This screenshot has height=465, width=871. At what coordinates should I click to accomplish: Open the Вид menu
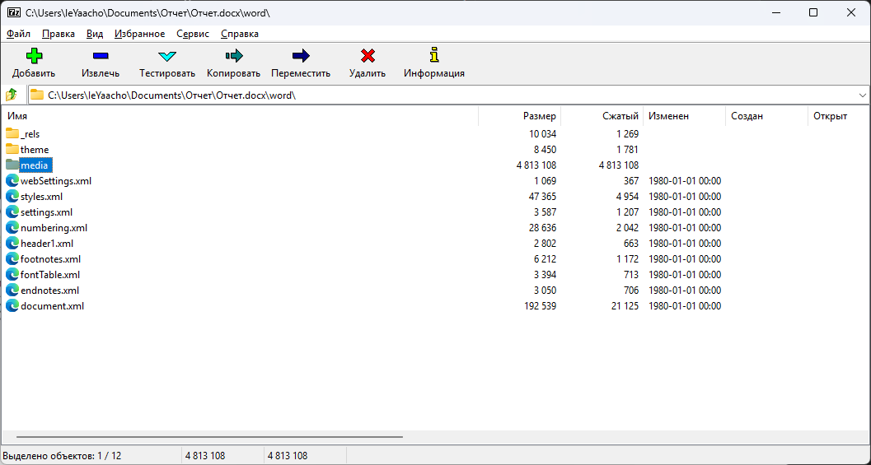95,34
